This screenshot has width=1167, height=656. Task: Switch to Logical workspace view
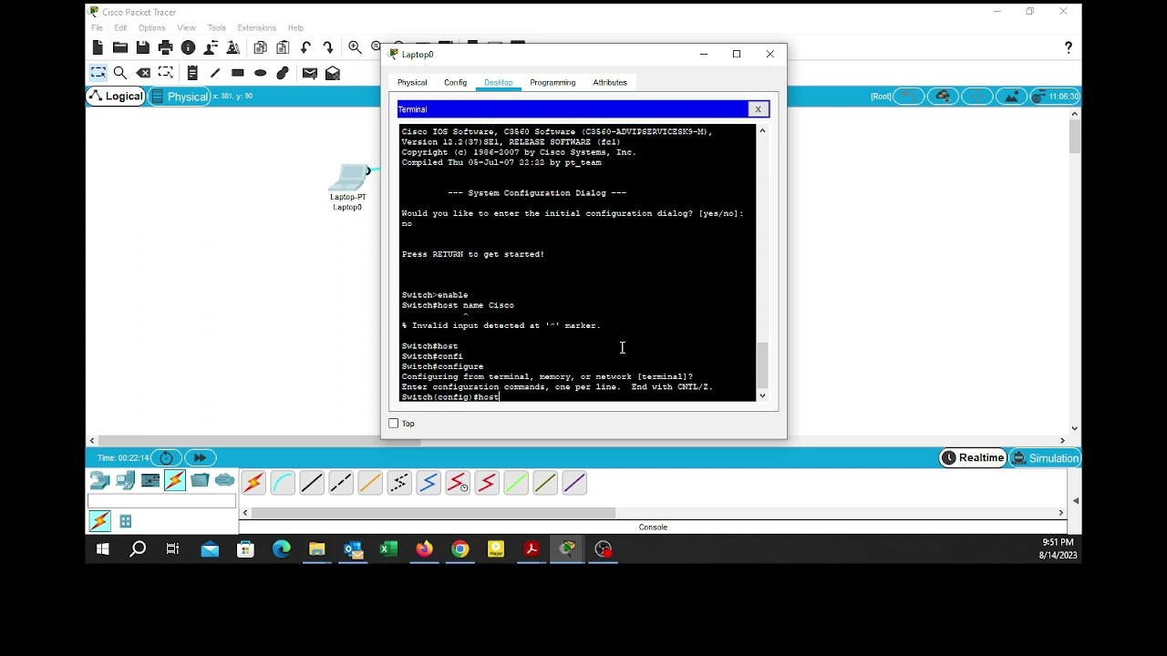(x=116, y=97)
